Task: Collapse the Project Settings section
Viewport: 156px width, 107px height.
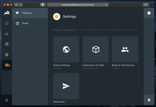Action: coord(76,30)
